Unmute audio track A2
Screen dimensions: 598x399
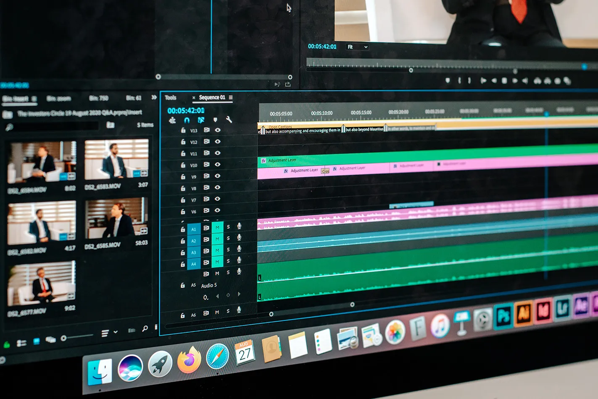(217, 239)
